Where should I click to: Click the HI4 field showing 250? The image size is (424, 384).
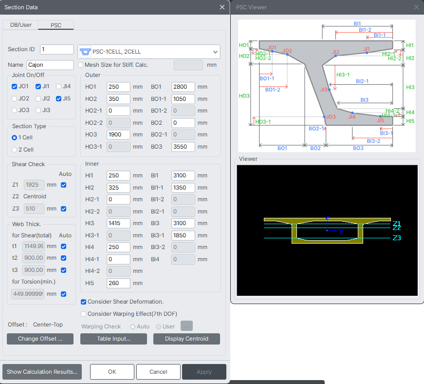pos(118,247)
